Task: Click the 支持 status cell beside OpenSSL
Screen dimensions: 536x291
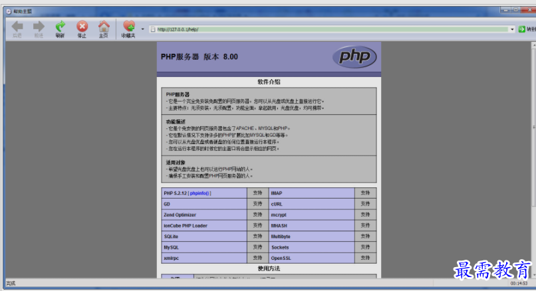Action: tap(365, 258)
